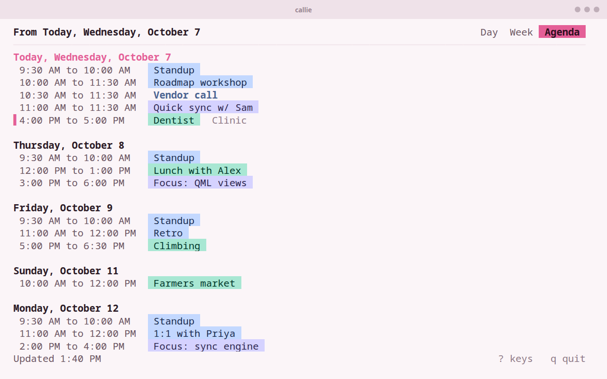Screen dimensions: 607x379
Task: Open Wednesday's Standup event
Action: click(x=174, y=70)
